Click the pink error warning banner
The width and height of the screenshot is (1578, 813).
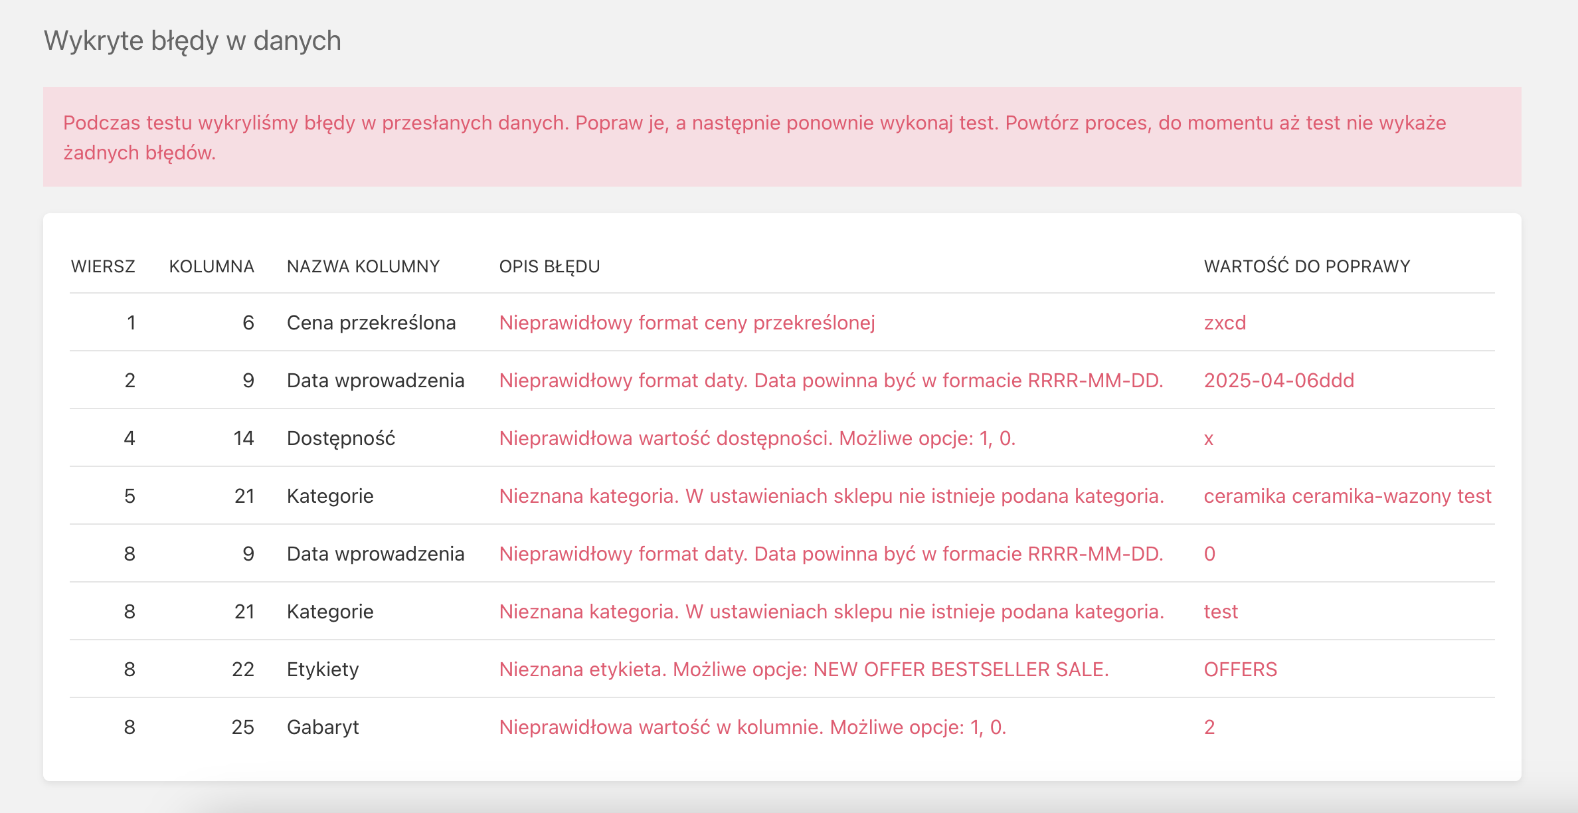(789, 137)
